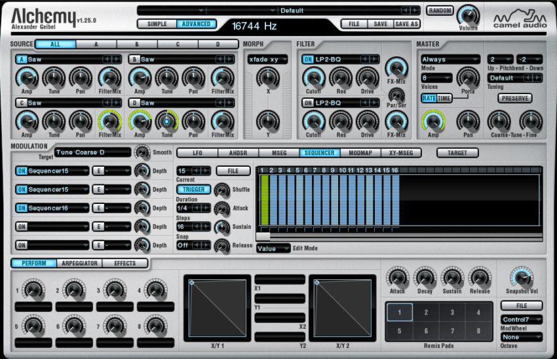Click the sequencer Shuffle knob
Screen dimensions: 557x359
[222, 190]
